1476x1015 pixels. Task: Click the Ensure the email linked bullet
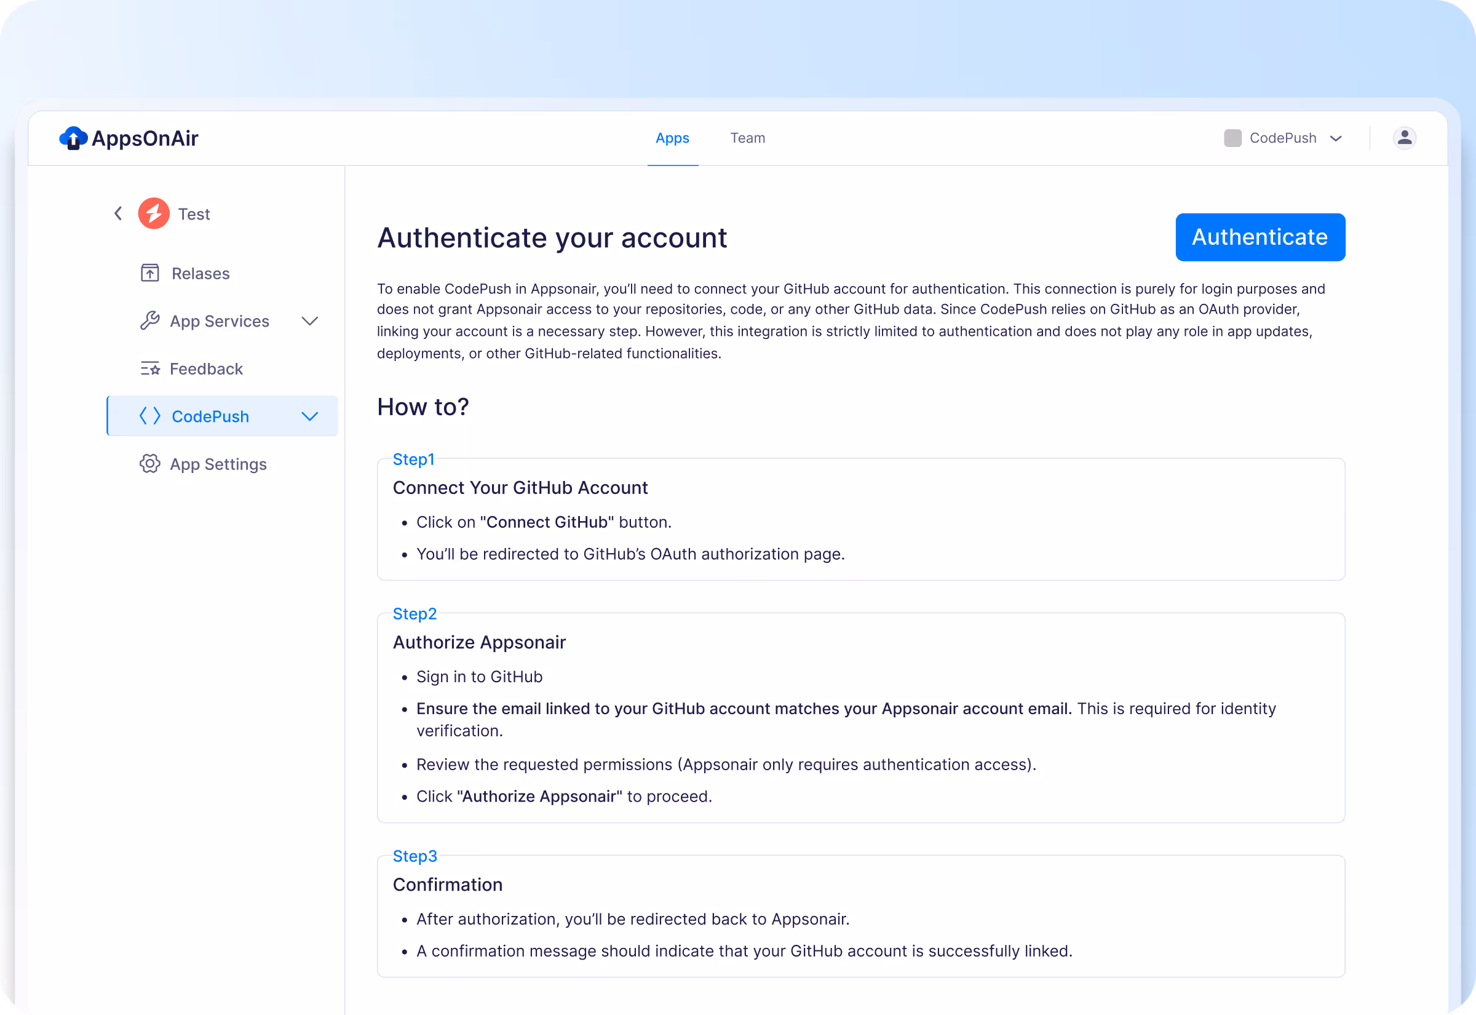click(846, 719)
